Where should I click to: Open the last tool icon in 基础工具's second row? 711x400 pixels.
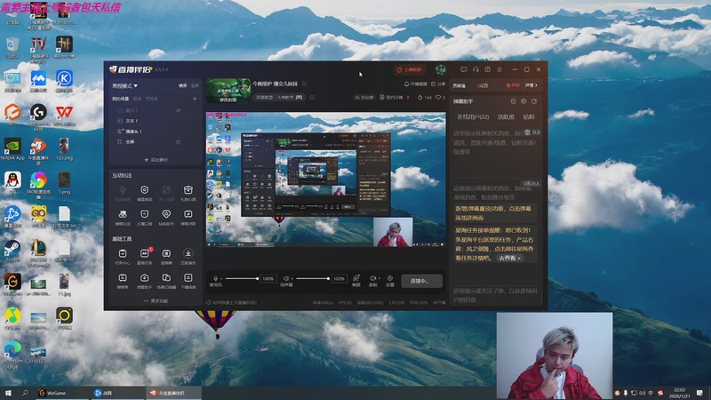pos(188,278)
